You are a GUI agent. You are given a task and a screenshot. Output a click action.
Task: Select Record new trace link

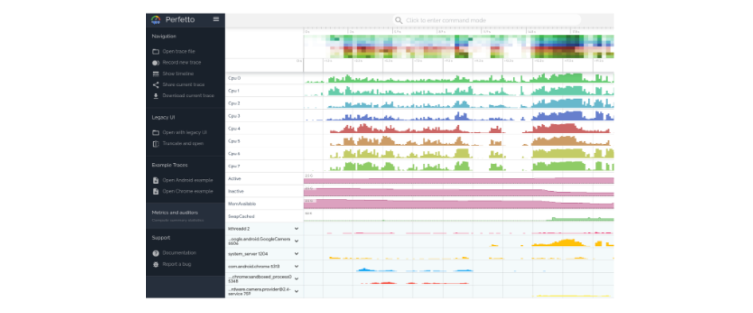coord(182,62)
